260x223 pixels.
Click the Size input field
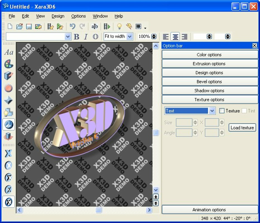pos(184,122)
